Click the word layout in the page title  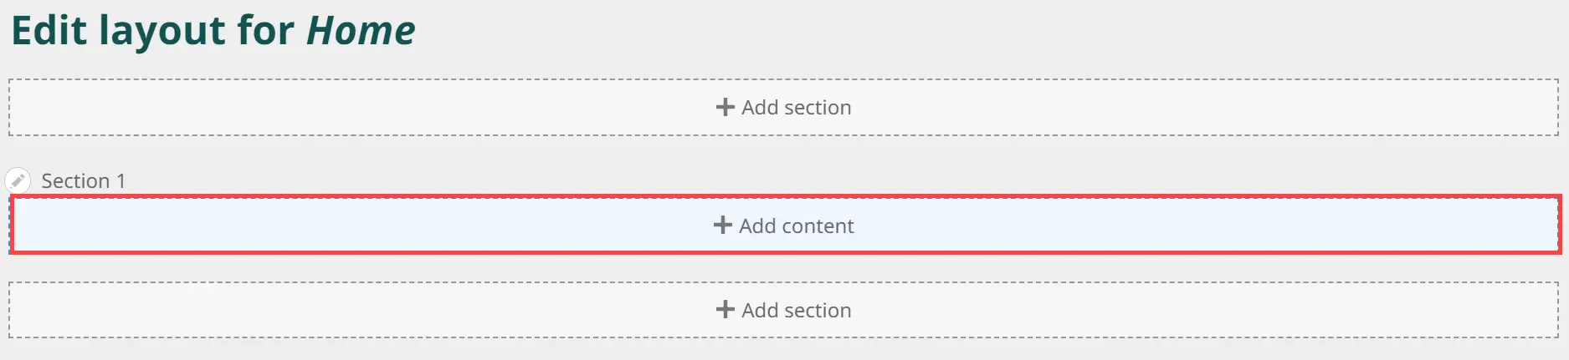[162, 33]
